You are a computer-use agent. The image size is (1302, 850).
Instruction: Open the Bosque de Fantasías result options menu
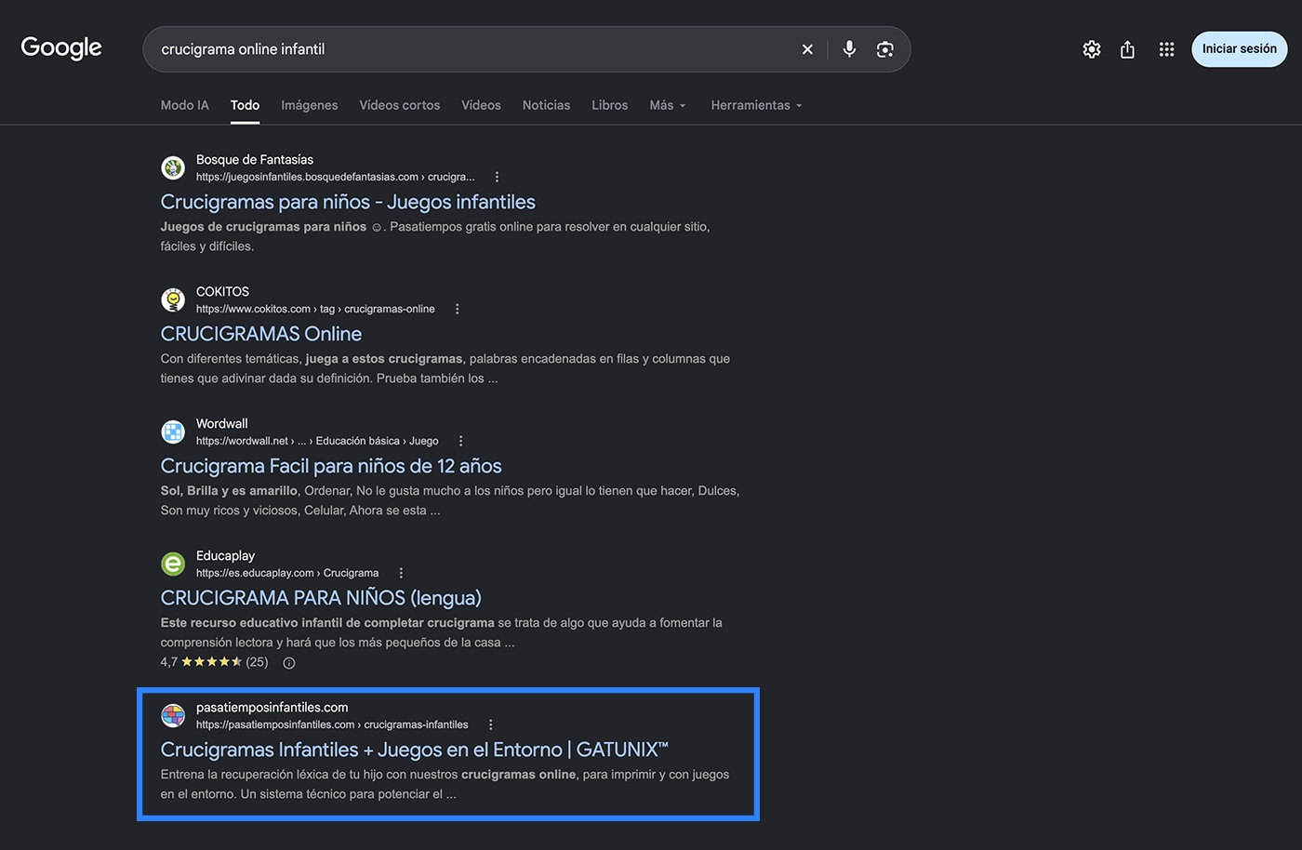click(x=497, y=177)
